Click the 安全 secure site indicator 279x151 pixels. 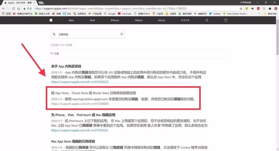click(x=28, y=9)
